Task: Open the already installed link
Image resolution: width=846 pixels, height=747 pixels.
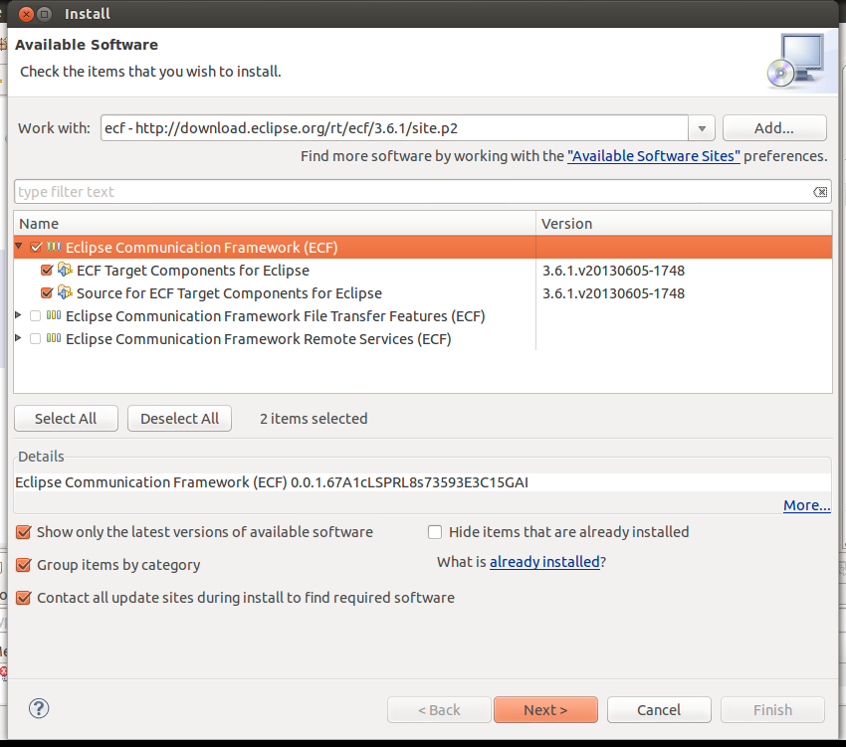Action: (x=545, y=562)
